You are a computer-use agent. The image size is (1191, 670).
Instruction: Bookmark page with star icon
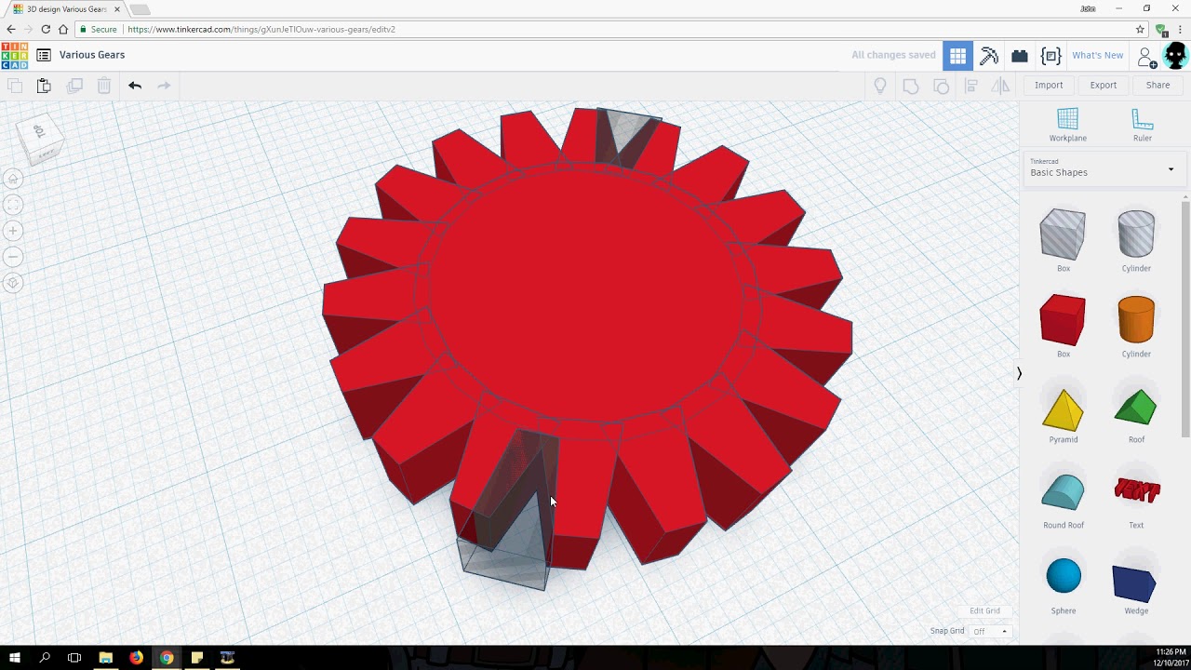point(1140,30)
